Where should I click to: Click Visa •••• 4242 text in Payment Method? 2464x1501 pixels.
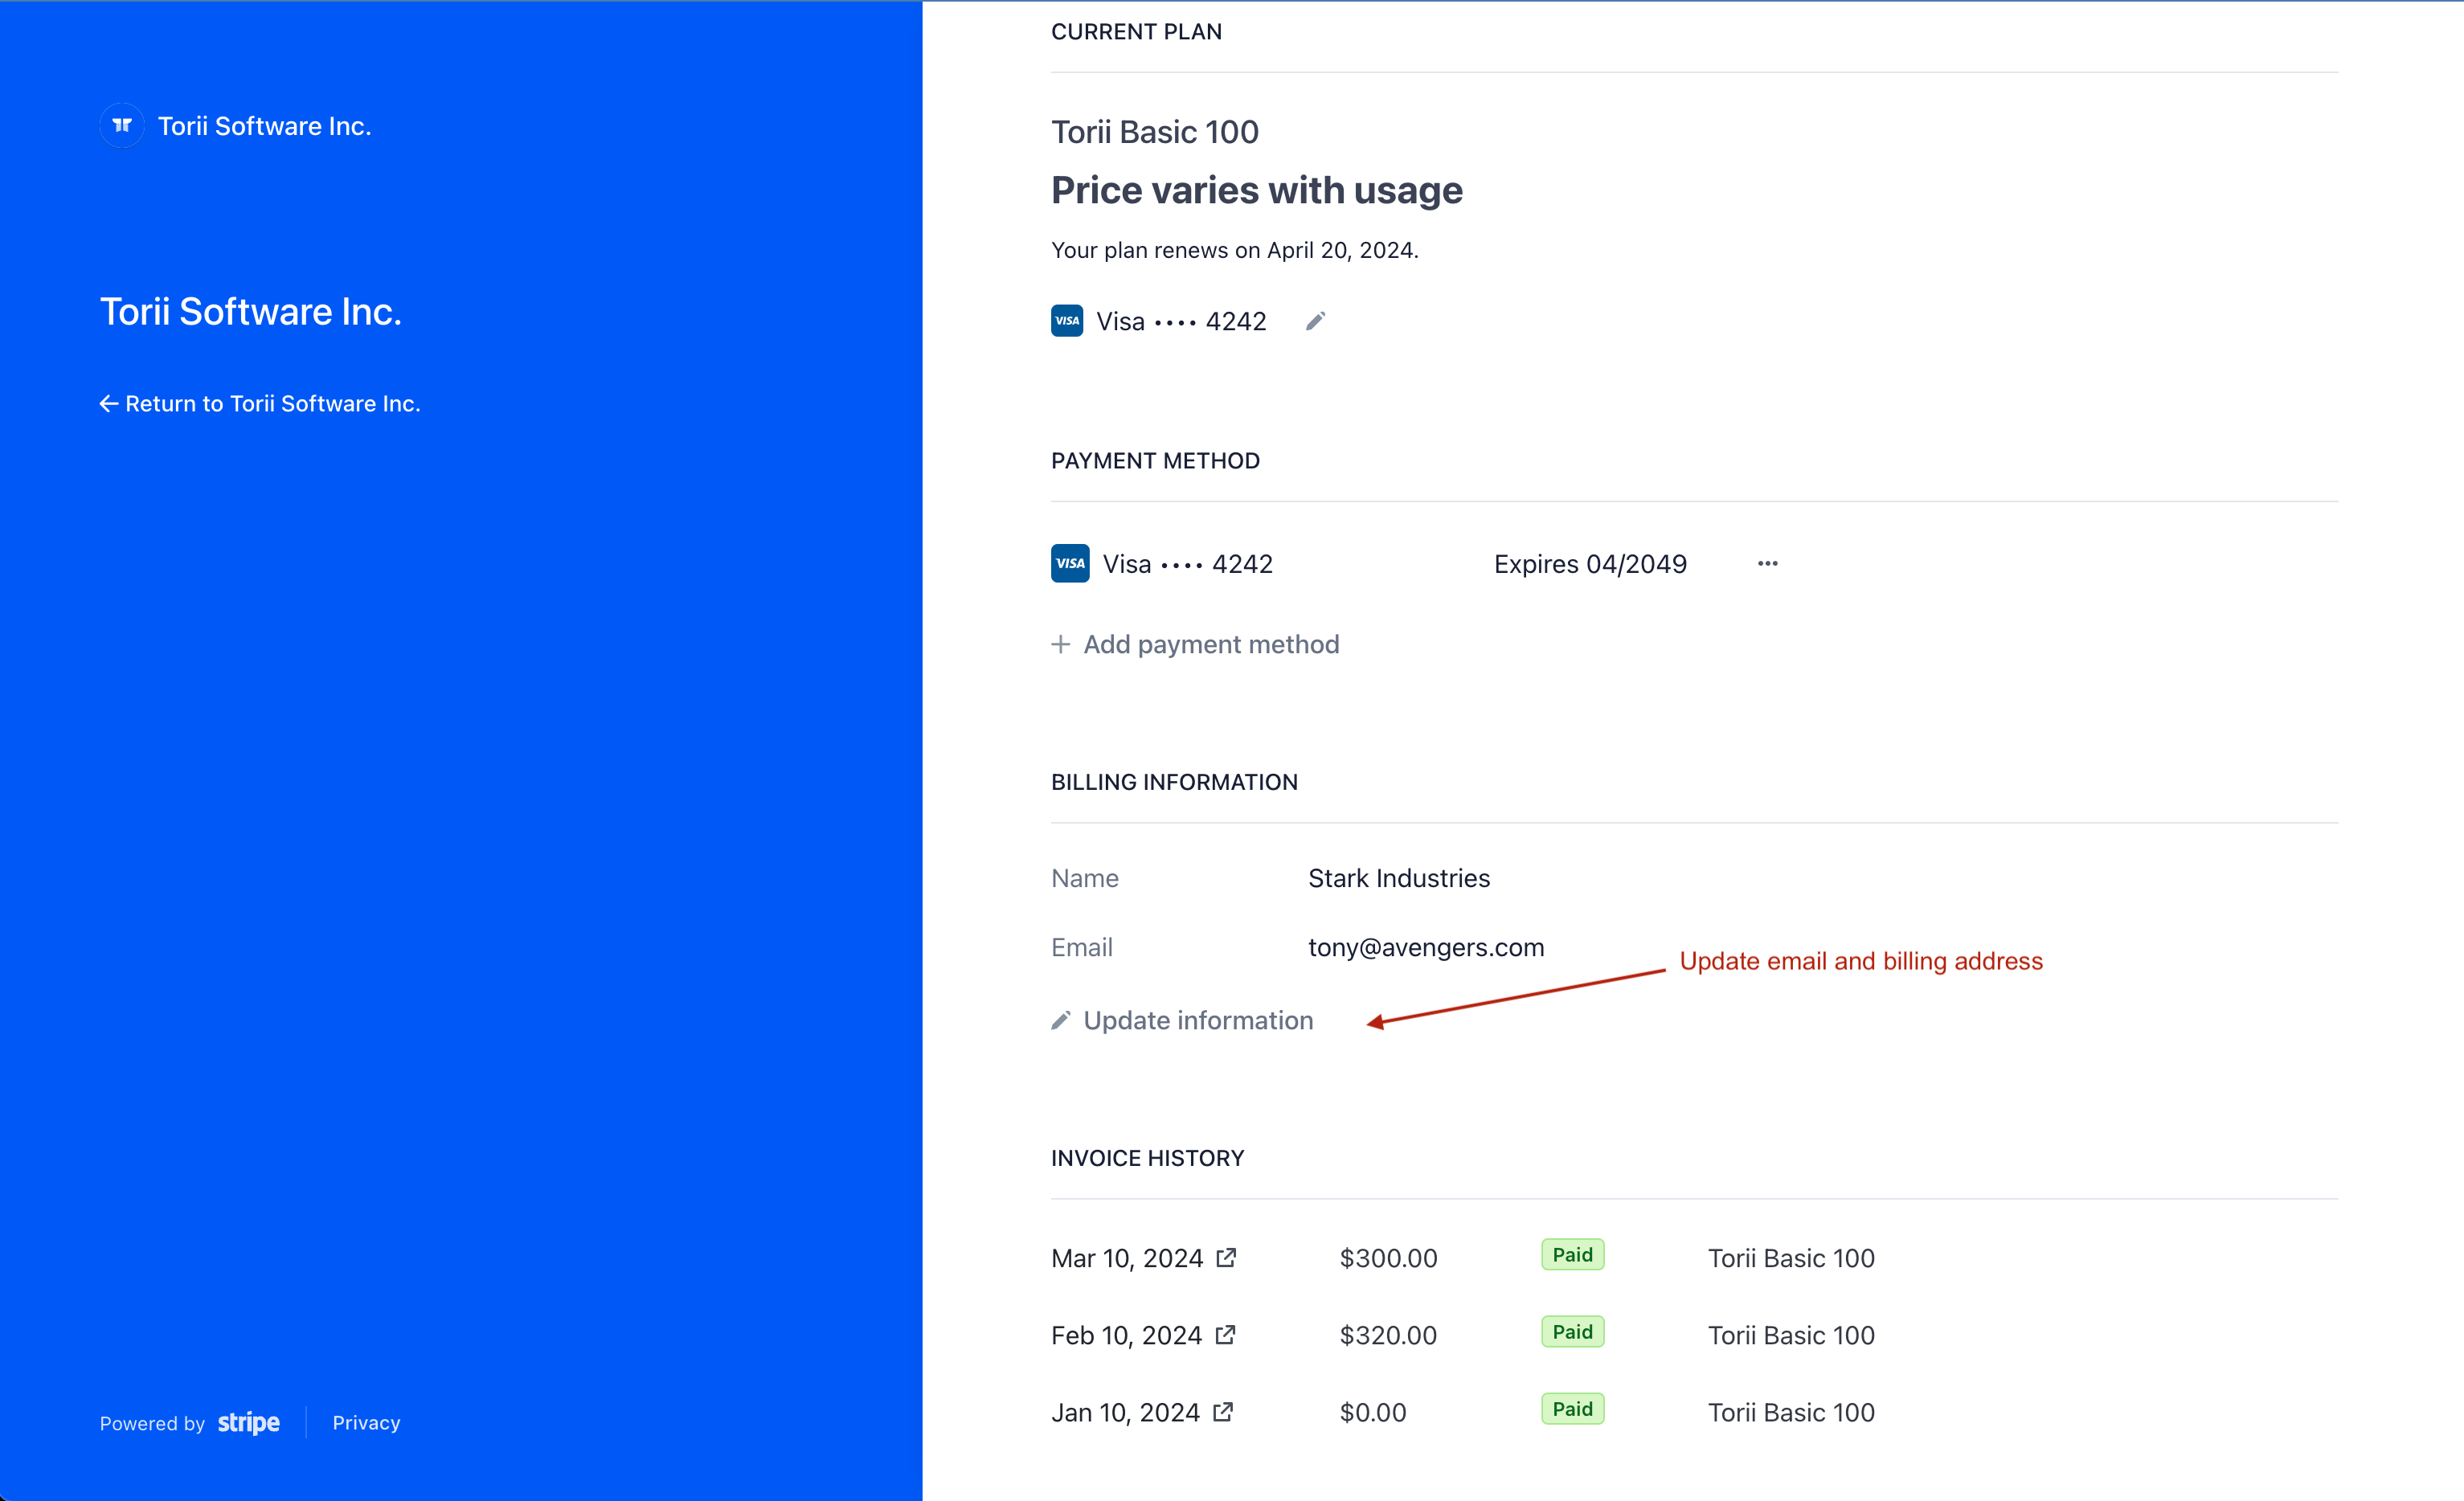point(1188,564)
